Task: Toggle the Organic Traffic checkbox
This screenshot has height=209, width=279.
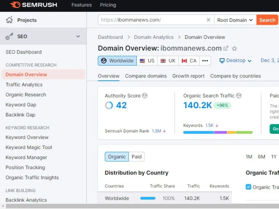Action: tap(248, 187)
